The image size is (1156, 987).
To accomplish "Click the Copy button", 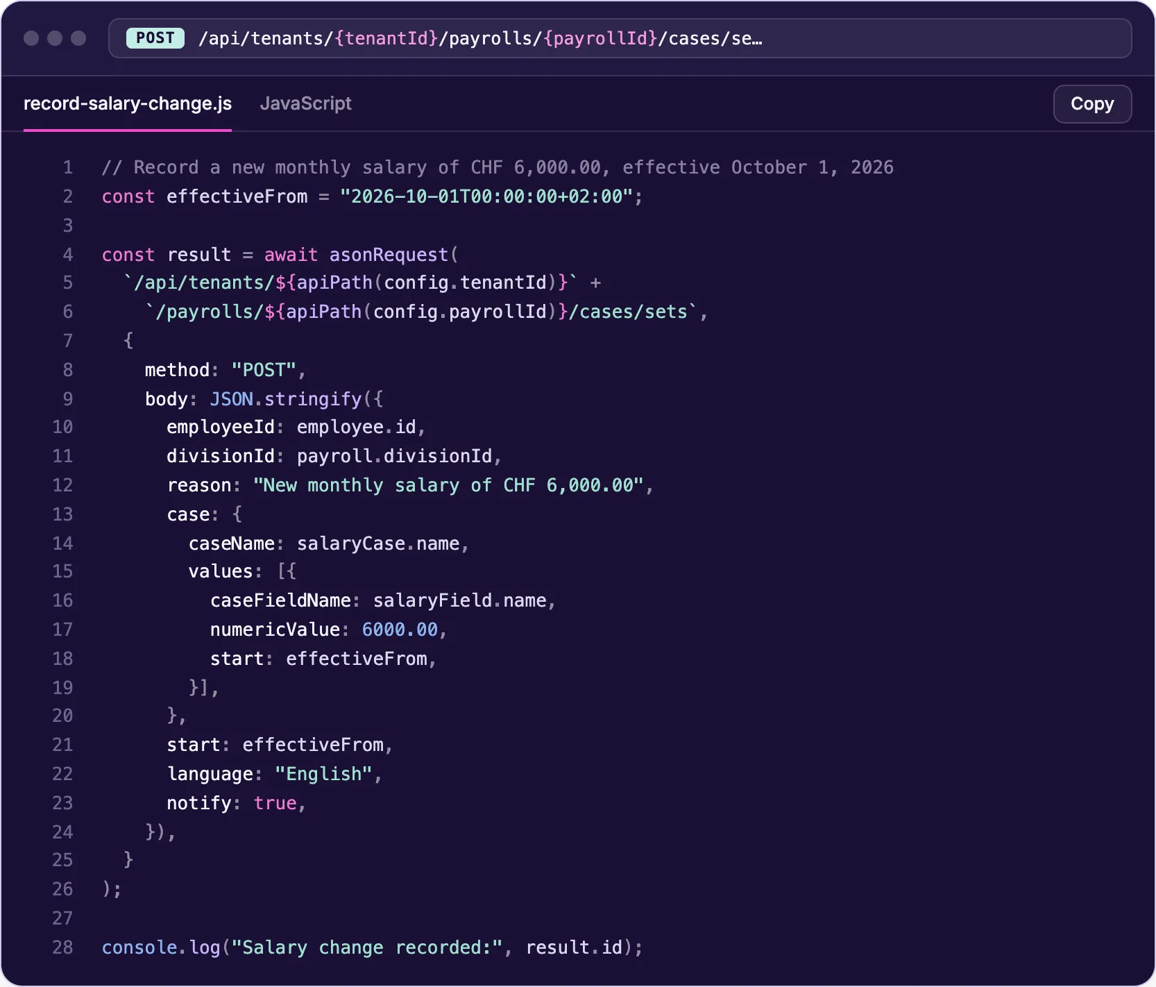I will 1092,104.
